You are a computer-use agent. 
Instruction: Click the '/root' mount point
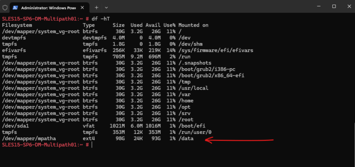pyautogui.click(x=186, y=120)
